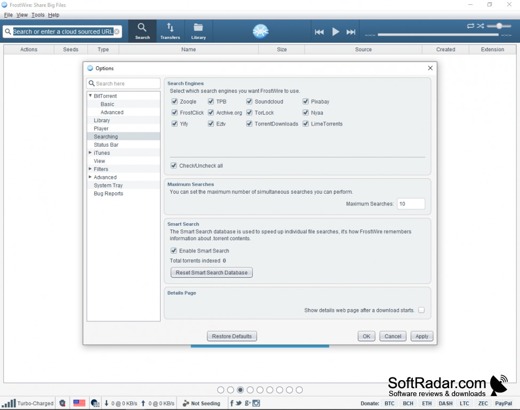Uncheck the FrostClick search engine
Screen dimensions: 520x410
[174, 113]
